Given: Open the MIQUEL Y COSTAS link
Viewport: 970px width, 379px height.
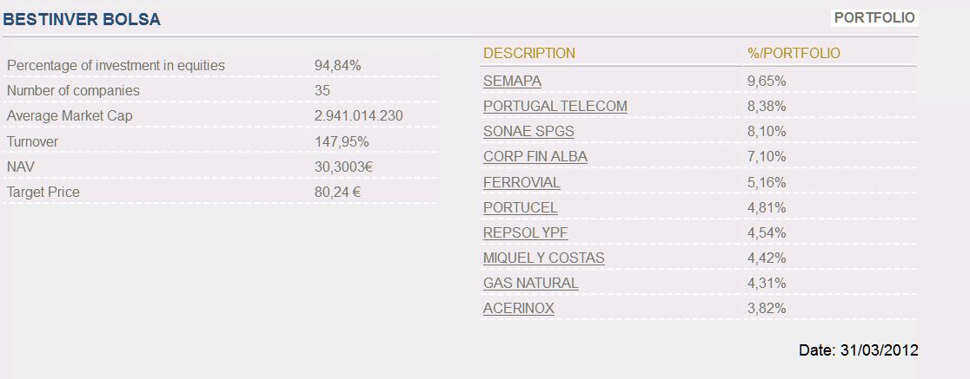Looking at the screenshot, I should tap(543, 258).
